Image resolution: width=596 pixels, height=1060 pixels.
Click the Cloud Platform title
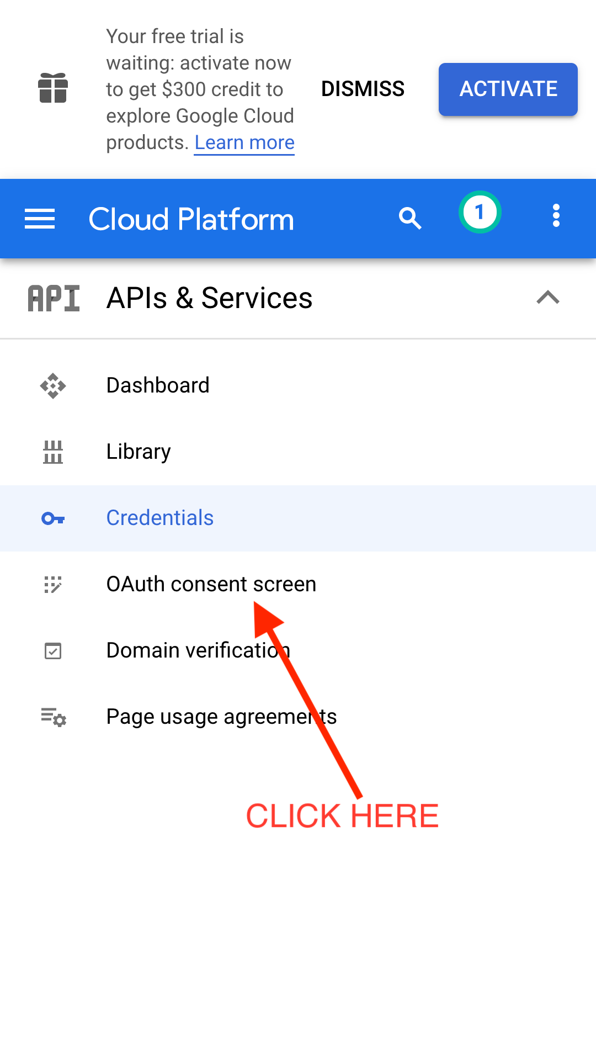191,219
